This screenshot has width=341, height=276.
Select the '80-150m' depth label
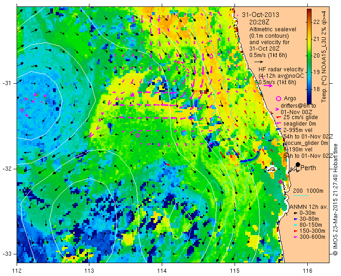click(311, 225)
